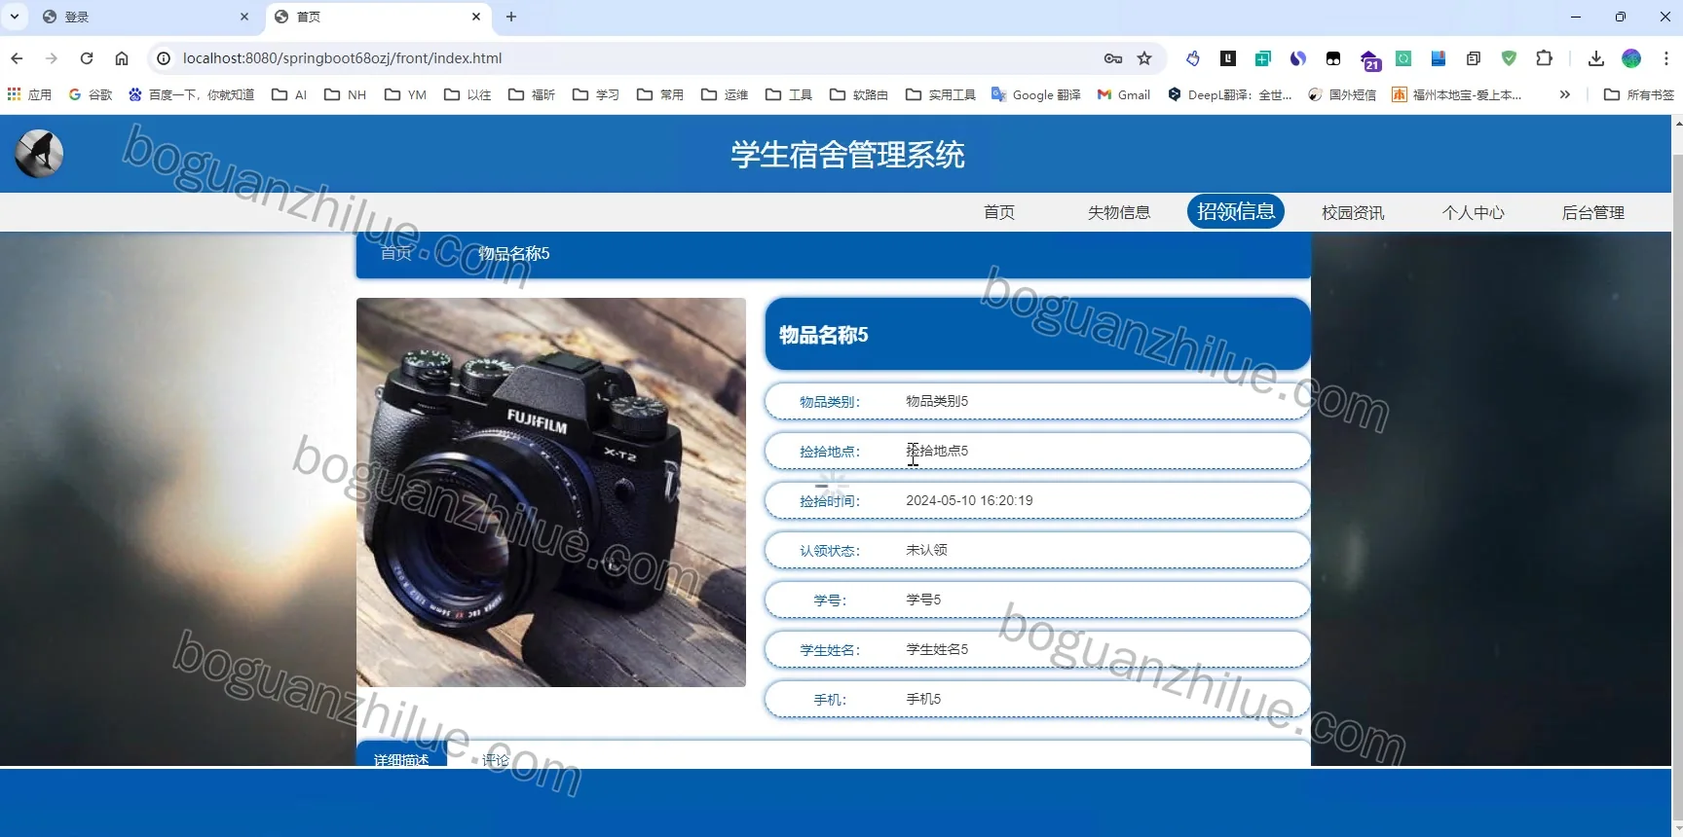Viewport: 1683px width, 837px height.
Task: Open the 失物信息 navigation item
Action: coord(1119,212)
